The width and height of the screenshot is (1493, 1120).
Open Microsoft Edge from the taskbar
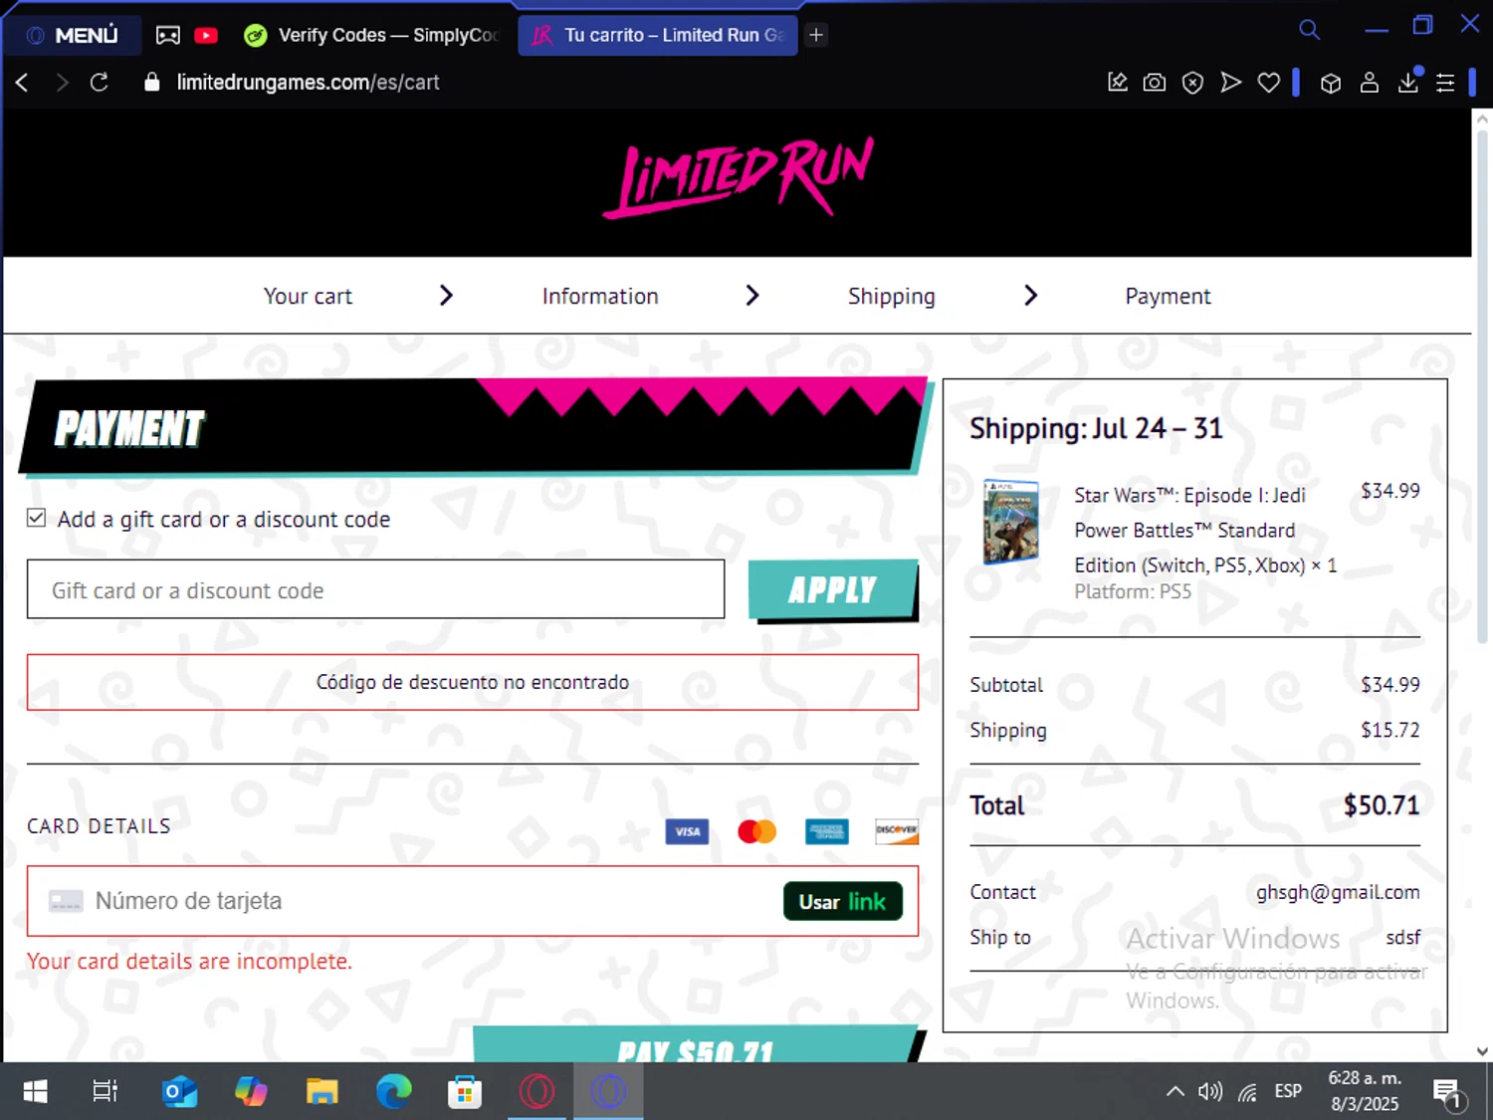pyautogui.click(x=393, y=1092)
